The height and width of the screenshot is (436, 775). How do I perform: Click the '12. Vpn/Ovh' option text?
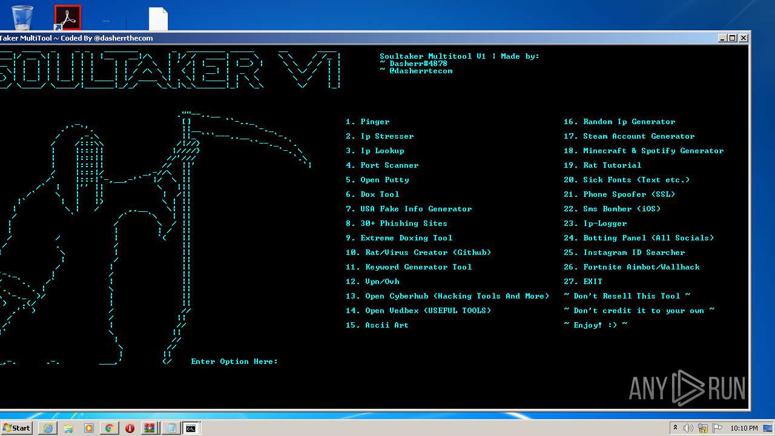[372, 282]
